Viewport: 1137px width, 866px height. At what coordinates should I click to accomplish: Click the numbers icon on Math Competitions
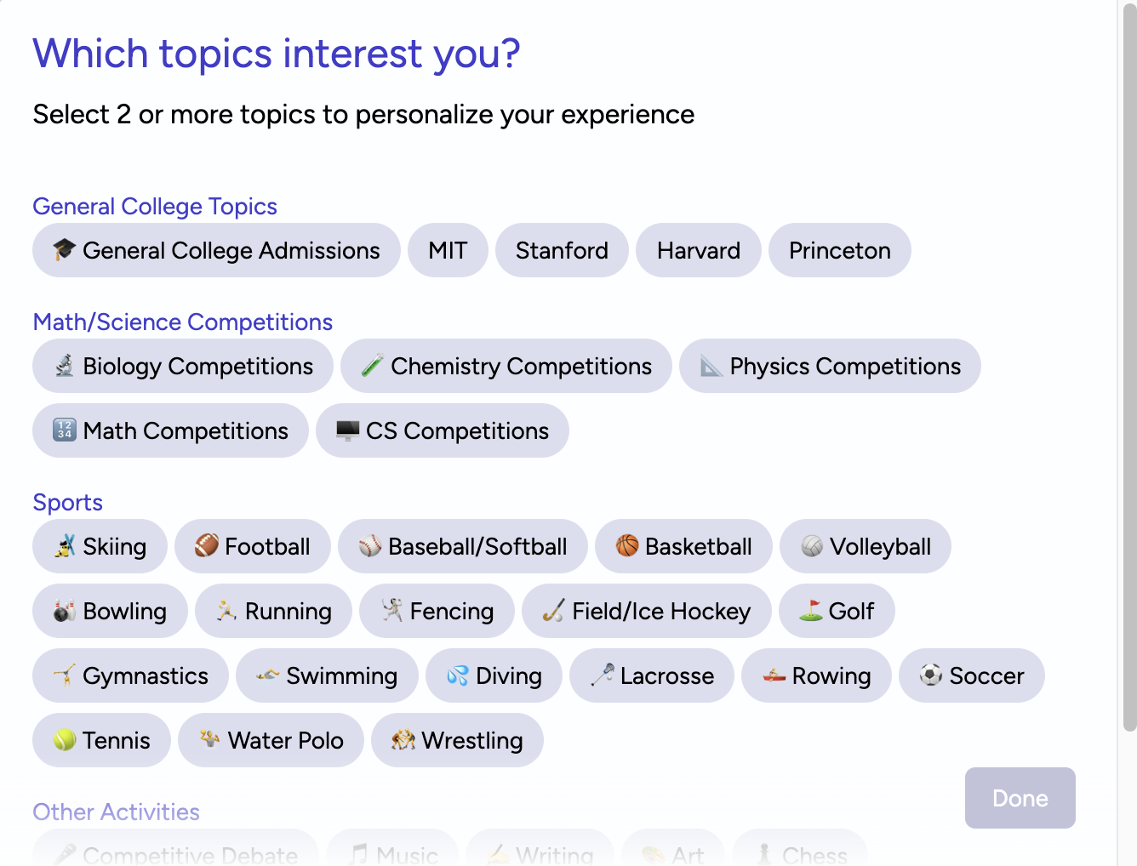click(65, 430)
